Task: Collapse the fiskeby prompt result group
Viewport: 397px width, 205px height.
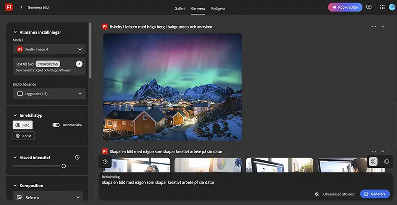Action: (x=383, y=27)
